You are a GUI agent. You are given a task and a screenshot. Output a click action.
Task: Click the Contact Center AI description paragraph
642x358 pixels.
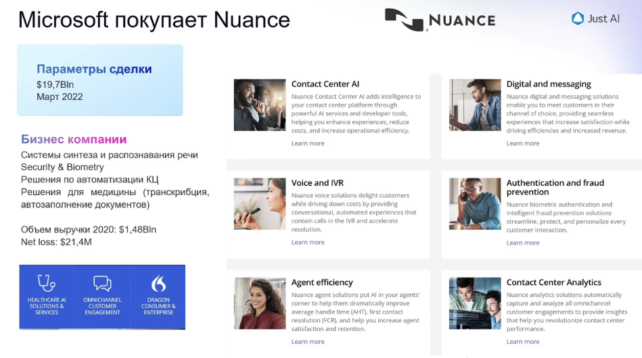click(x=357, y=113)
